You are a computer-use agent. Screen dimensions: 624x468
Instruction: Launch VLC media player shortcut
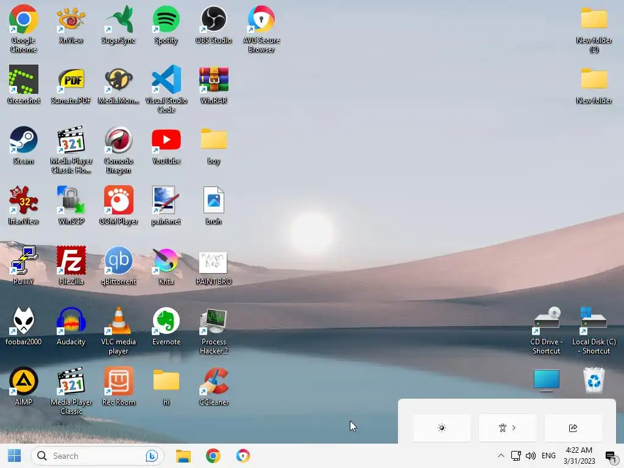click(118, 330)
